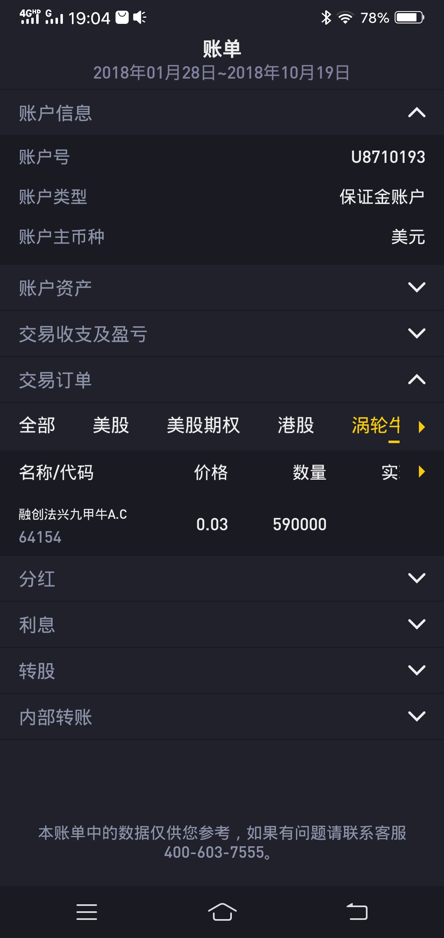This screenshot has width=444, height=938.
Task: Open the 港股 tab
Action: click(296, 425)
